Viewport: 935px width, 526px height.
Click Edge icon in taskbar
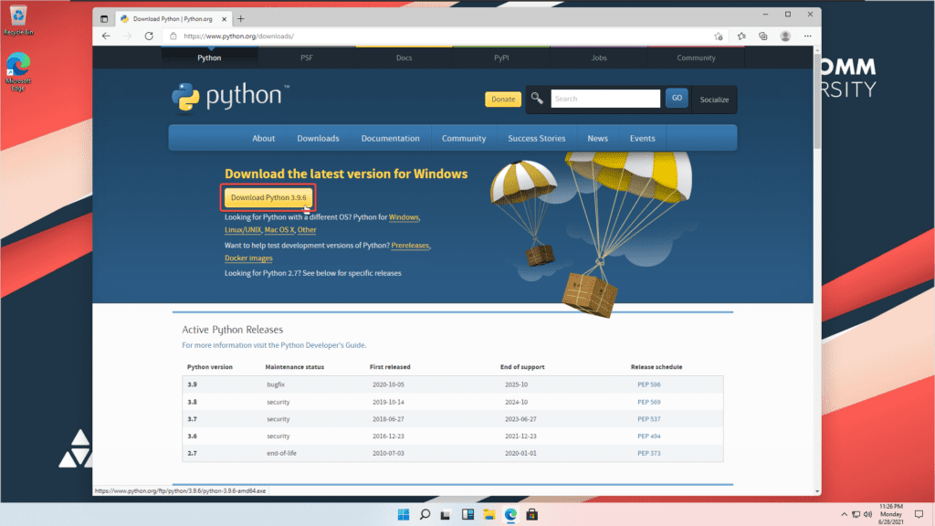[510, 515]
